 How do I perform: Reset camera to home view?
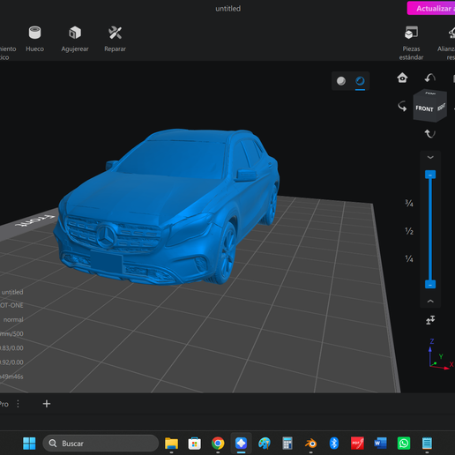(x=402, y=78)
